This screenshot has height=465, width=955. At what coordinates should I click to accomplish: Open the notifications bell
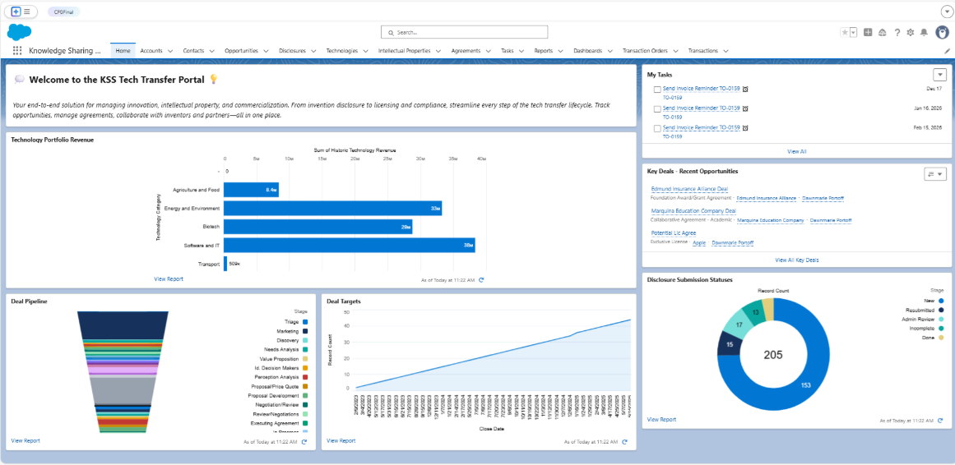[924, 32]
